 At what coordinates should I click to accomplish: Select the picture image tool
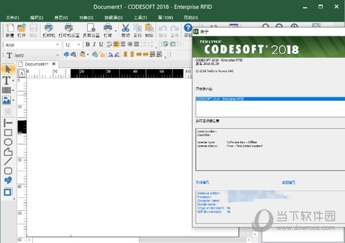(6, 100)
